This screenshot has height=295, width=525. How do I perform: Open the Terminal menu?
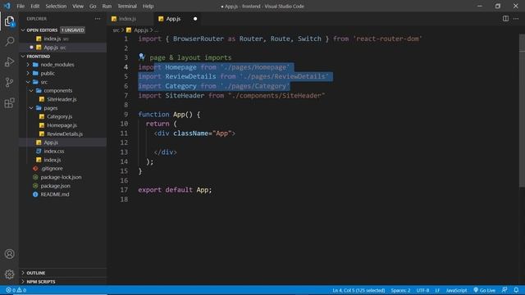(127, 6)
